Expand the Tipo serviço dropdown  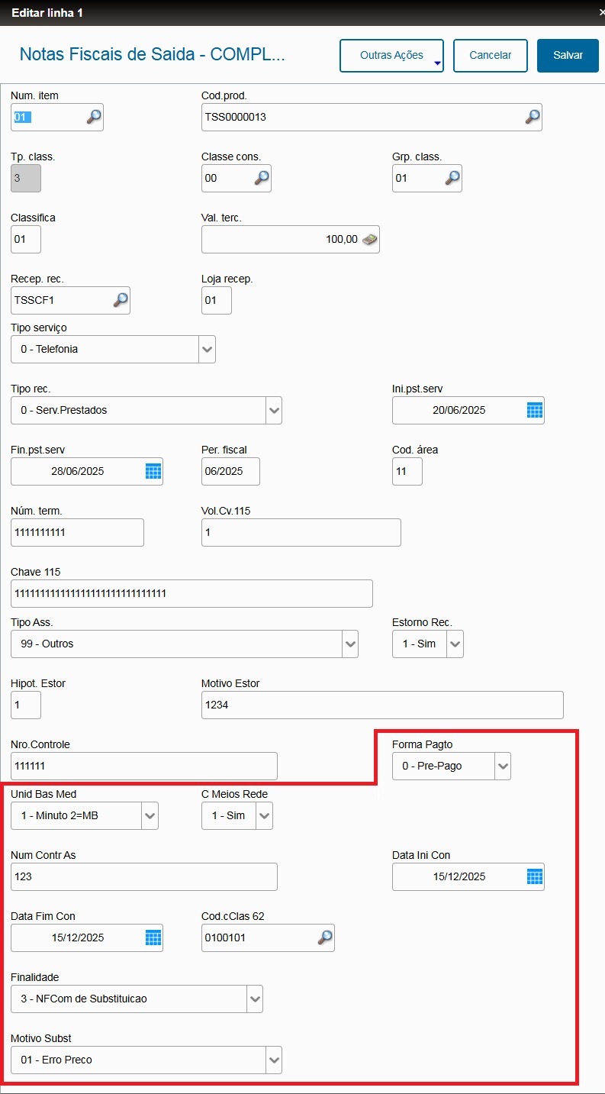pos(207,349)
